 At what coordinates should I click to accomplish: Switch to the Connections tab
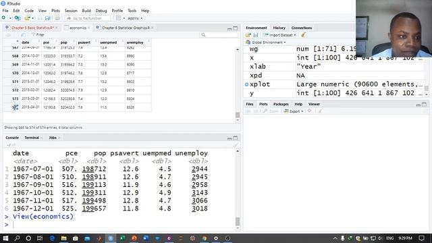302,28
